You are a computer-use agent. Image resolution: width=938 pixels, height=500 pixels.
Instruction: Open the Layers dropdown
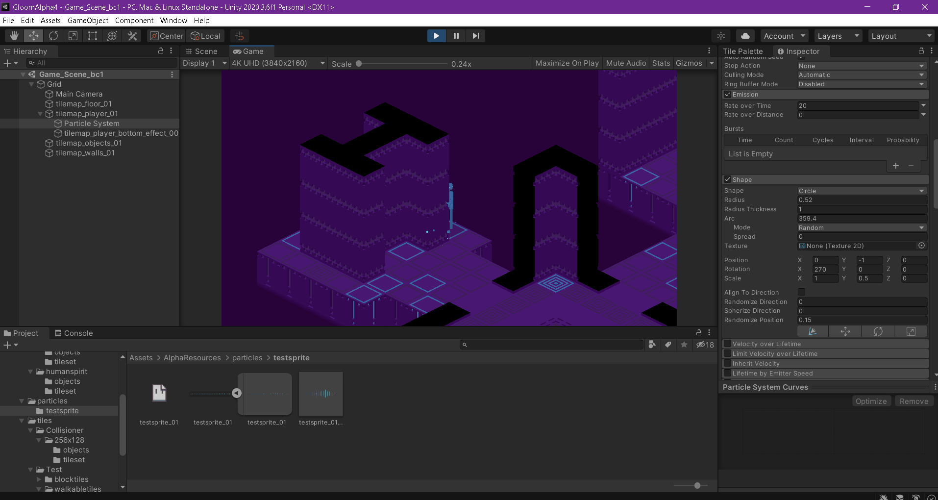(x=838, y=36)
